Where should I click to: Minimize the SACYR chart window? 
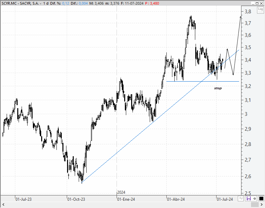253,3
